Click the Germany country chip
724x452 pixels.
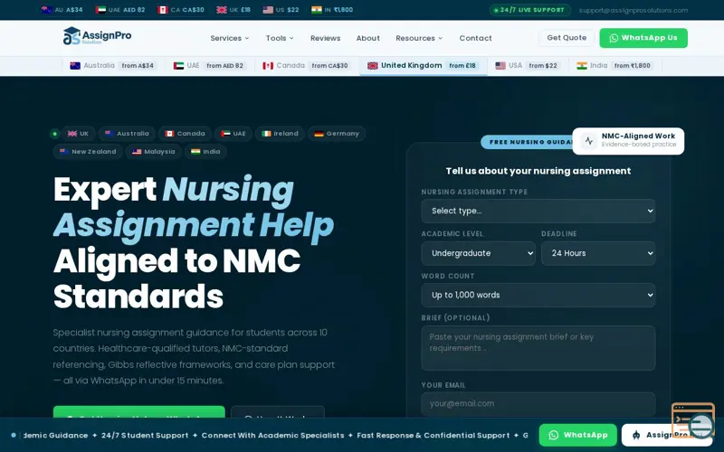click(337, 134)
